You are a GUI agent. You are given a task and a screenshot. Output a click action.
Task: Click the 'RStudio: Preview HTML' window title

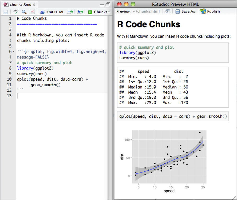point(175,4)
